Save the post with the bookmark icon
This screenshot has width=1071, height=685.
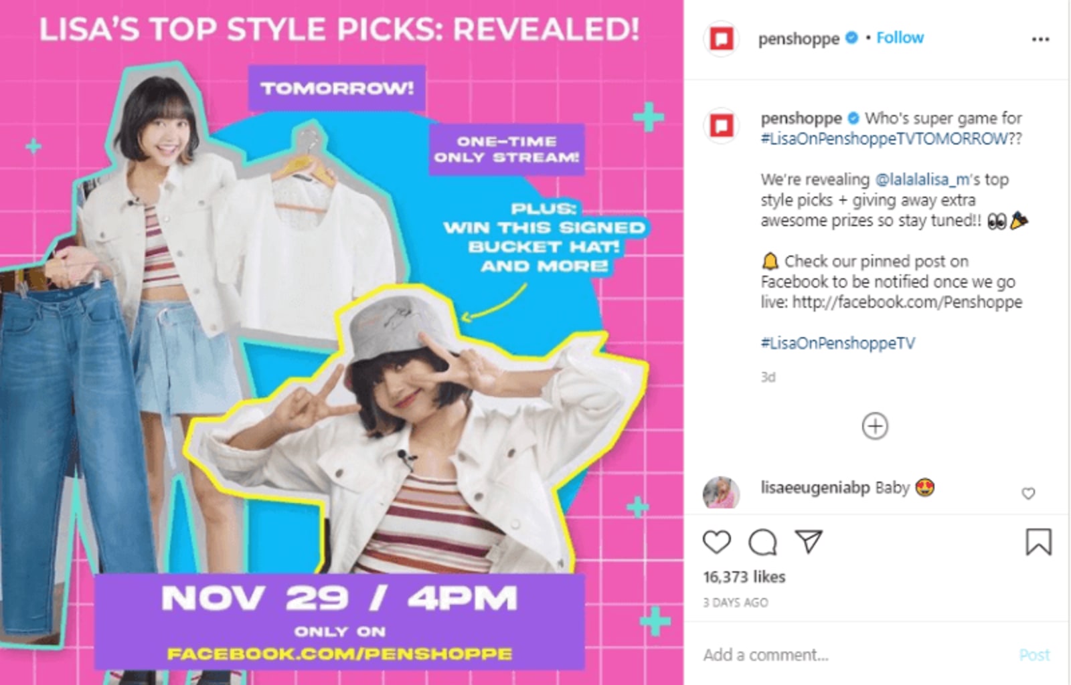coord(1038,542)
